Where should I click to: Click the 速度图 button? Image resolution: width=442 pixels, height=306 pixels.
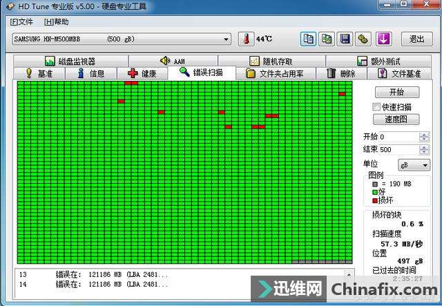tap(396, 119)
